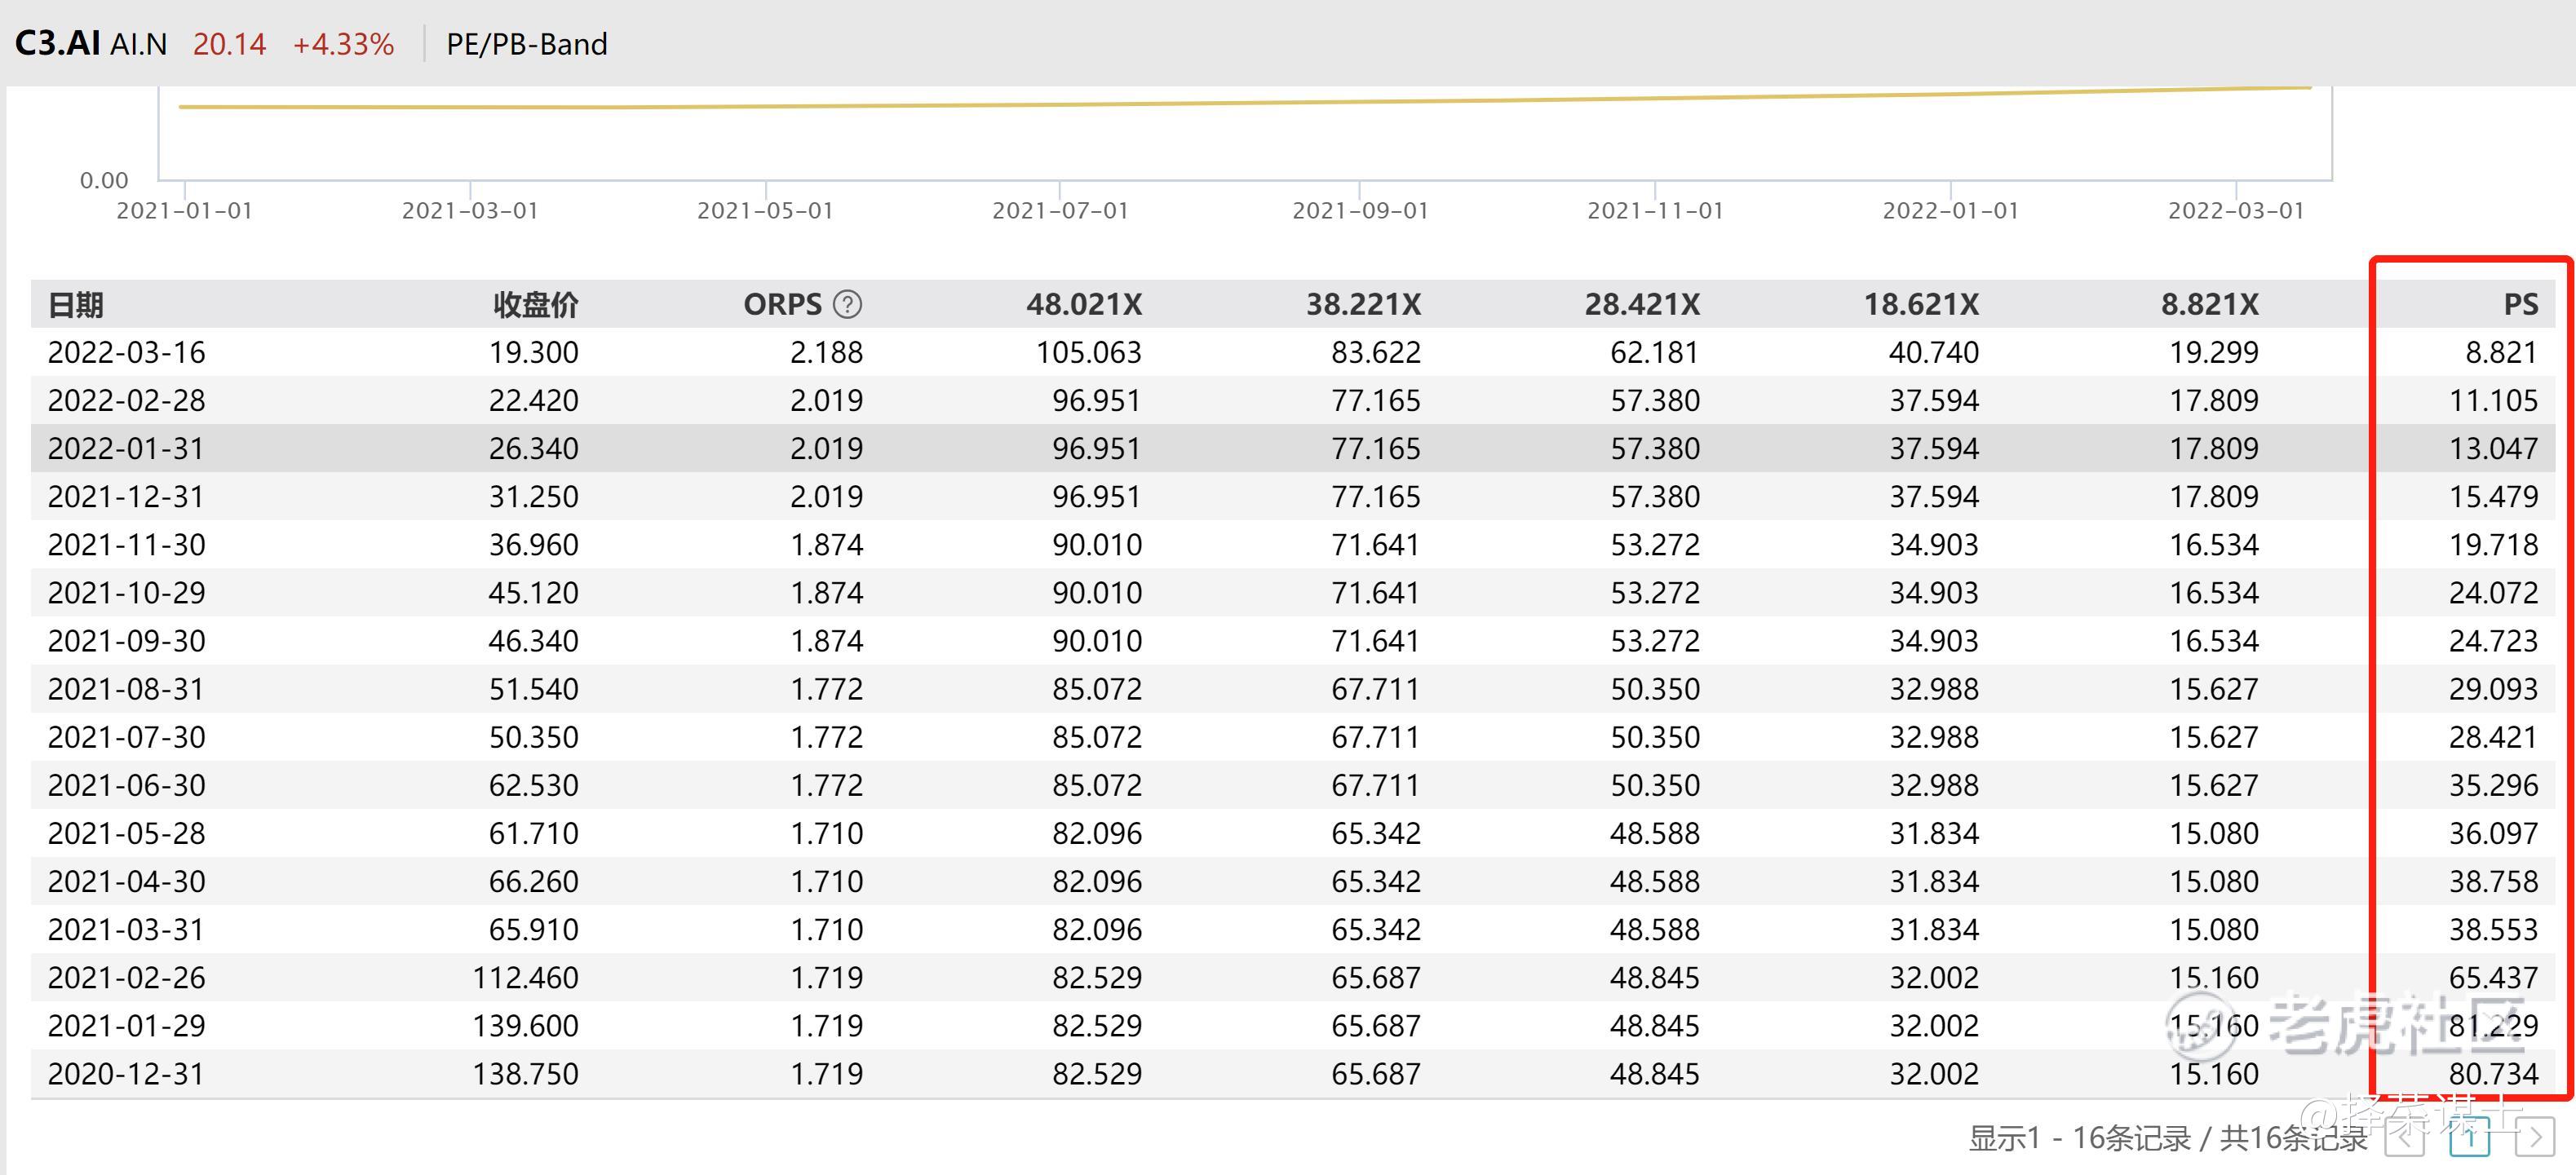Select the 2022-03-16 table row
2576x1175 pixels.
click(x=126, y=352)
